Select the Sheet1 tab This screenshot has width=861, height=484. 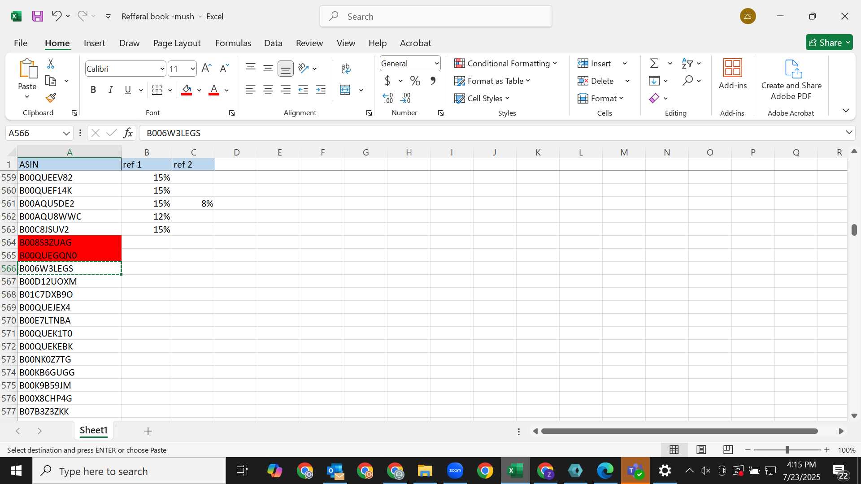(94, 431)
